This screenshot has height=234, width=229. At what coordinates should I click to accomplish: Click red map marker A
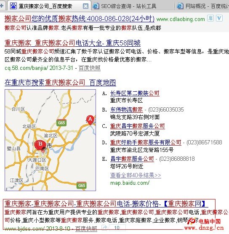pyautogui.click(x=90, y=120)
